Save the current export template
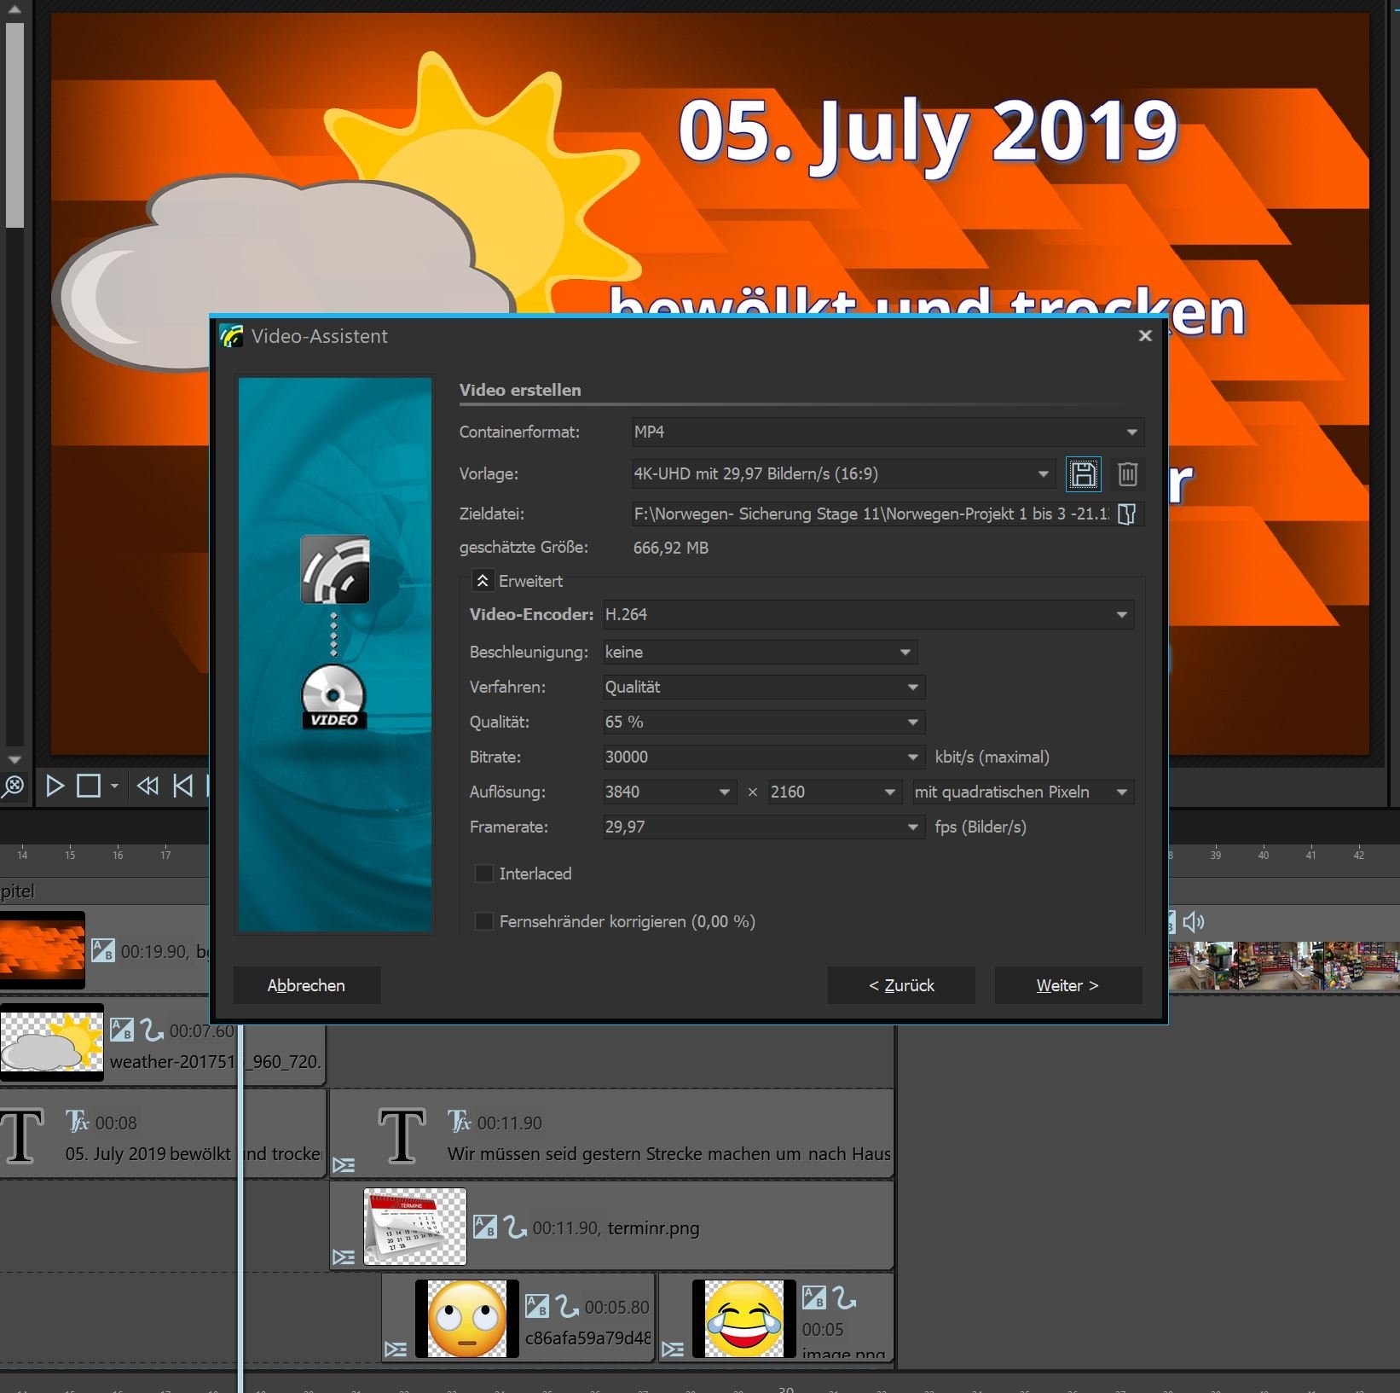 pos(1083,474)
